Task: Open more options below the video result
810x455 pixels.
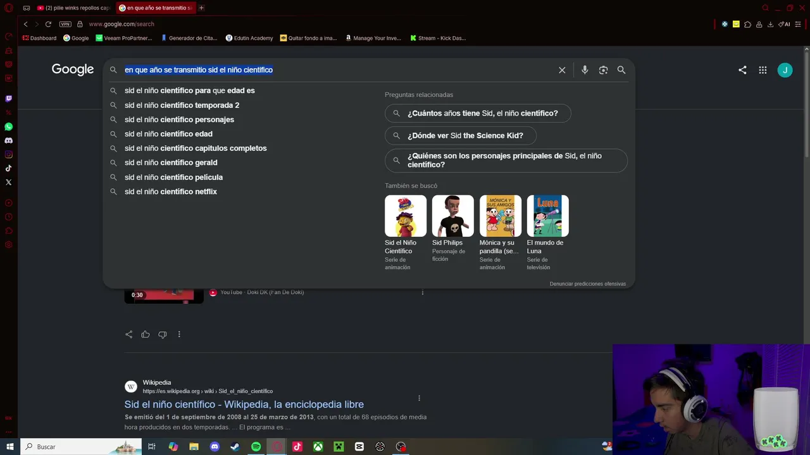Action: pyautogui.click(x=179, y=334)
